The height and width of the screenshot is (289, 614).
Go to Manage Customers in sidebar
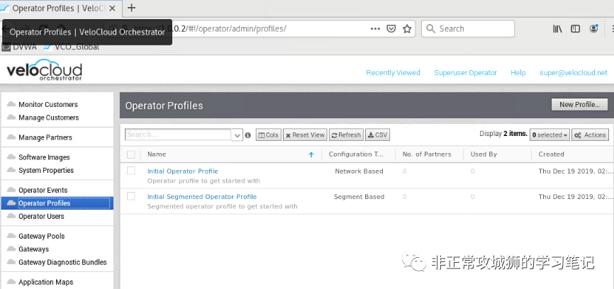[48, 118]
